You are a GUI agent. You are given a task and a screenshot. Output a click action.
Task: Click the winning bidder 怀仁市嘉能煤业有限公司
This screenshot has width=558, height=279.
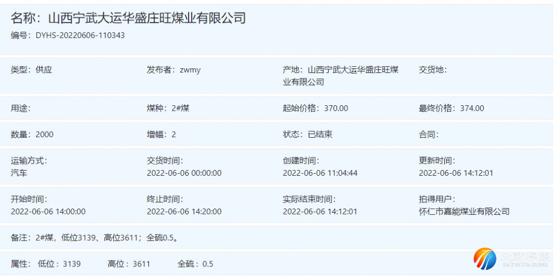click(464, 211)
